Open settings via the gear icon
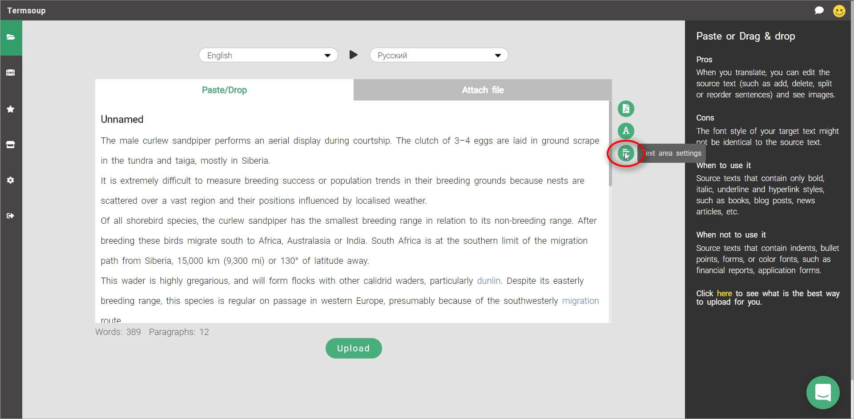This screenshot has width=854, height=419. (11, 180)
